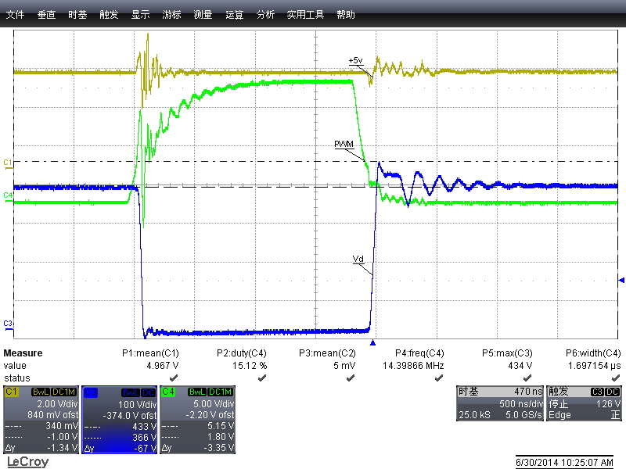Click the 5.00 V/div scale in C4 box
This screenshot has width=626, height=469.
coord(214,403)
